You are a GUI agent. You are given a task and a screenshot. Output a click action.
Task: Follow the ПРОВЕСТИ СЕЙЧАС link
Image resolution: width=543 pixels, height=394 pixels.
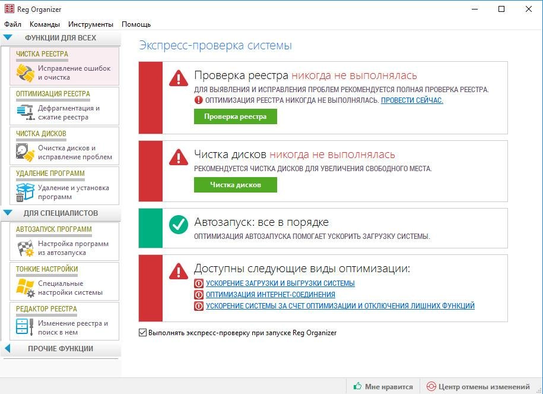(412, 100)
